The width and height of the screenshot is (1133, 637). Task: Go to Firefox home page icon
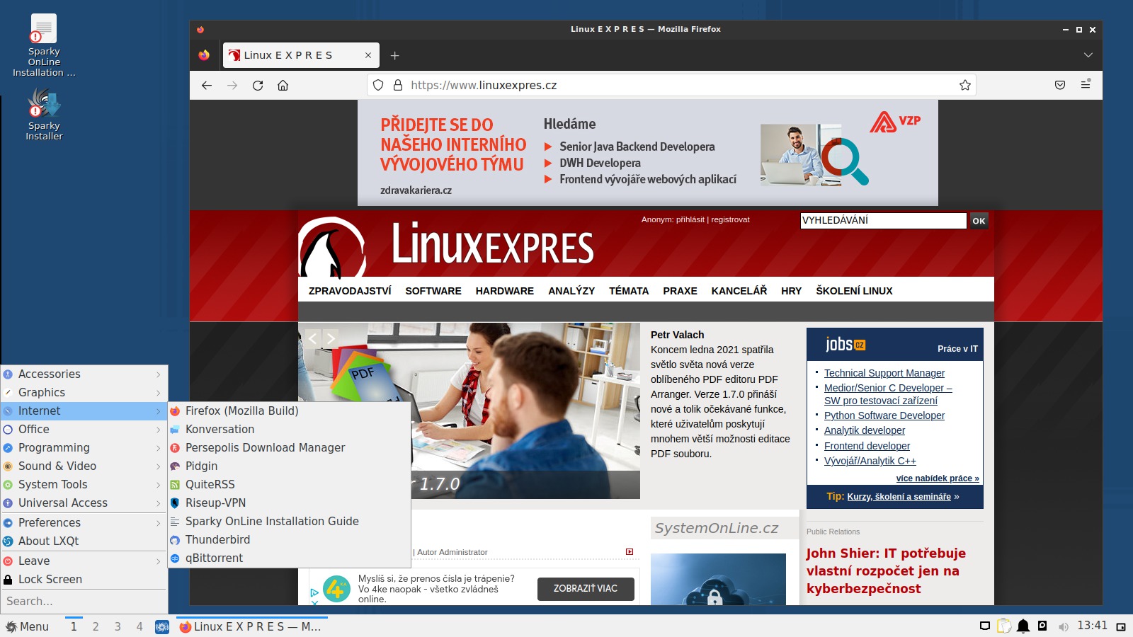point(283,85)
